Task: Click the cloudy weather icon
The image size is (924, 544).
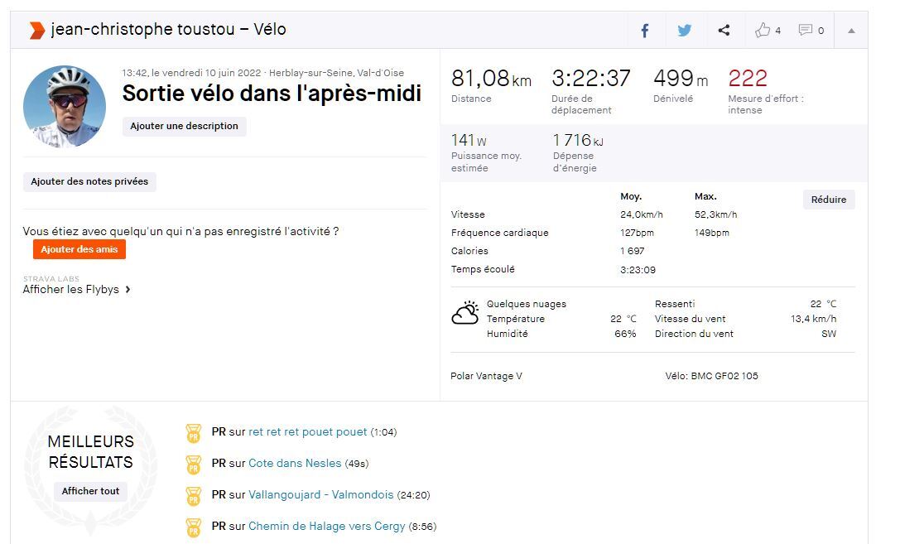Action: 464,313
